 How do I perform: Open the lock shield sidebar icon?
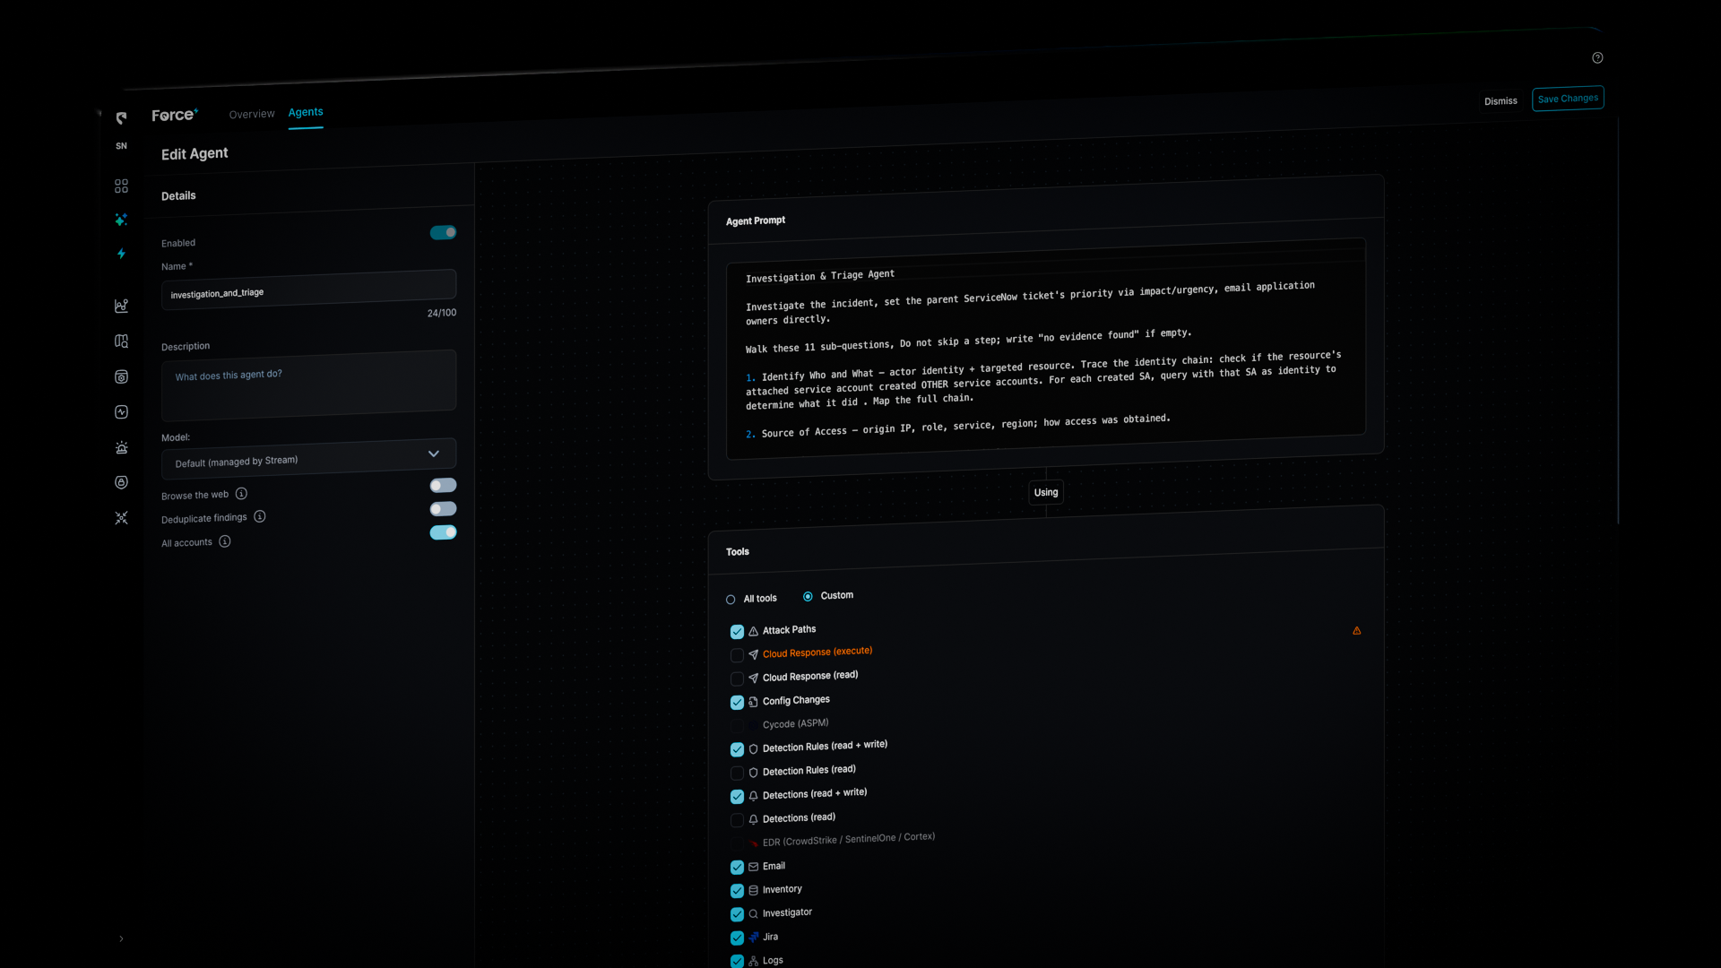121,482
